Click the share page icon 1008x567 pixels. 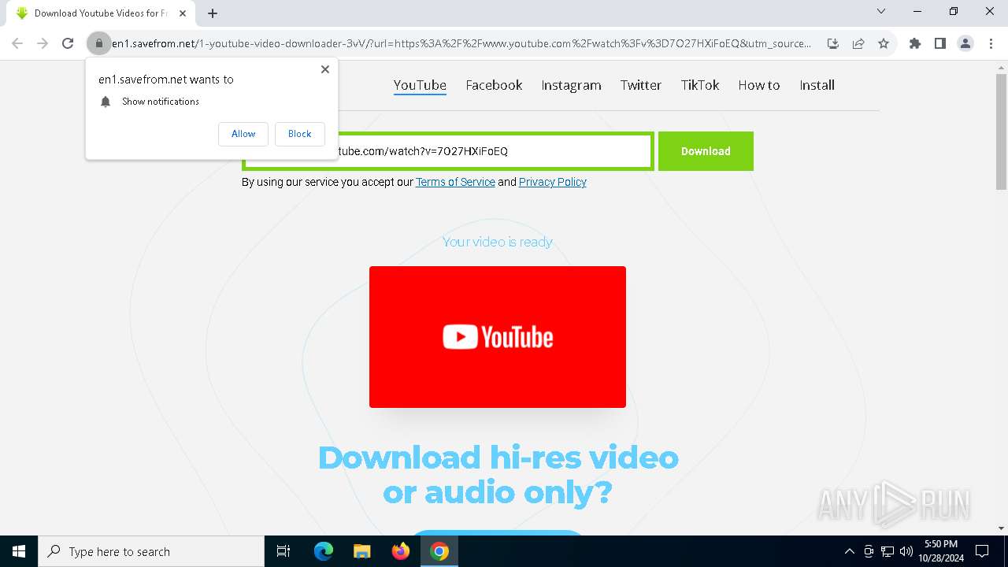coord(858,43)
